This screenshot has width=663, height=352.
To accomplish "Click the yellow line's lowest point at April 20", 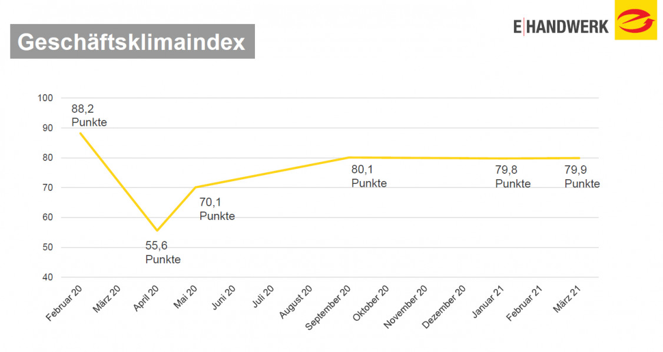I will tap(157, 230).
